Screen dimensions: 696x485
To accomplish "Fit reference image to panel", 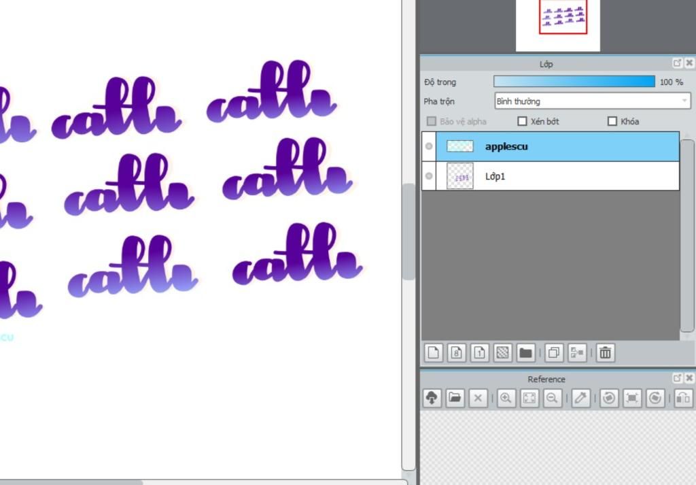I will pos(529,398).
